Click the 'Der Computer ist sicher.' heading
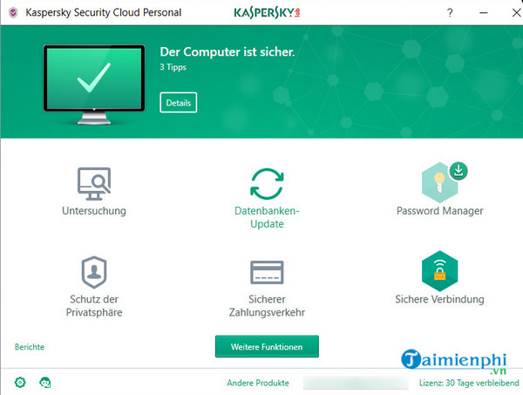Screen dimensions: 523x395 (x=228, y=51)
